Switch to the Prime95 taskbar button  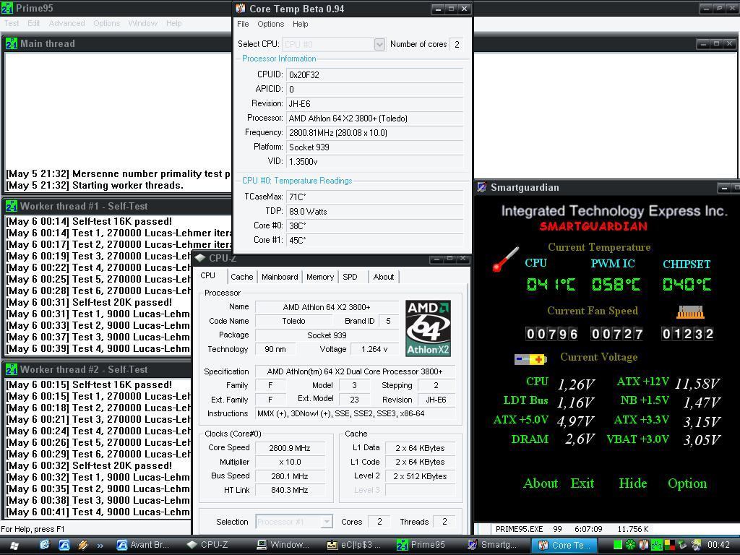424,545
